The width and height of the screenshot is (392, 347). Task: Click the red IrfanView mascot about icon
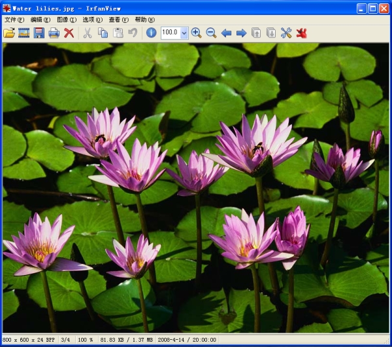pyautogui.click(x=301, y=33)
